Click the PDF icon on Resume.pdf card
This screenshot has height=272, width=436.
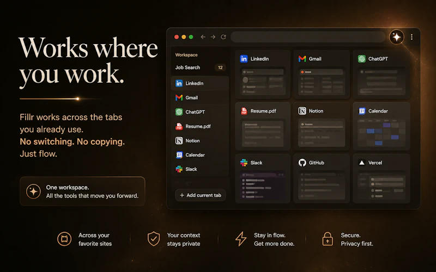[x=244, y=111]
